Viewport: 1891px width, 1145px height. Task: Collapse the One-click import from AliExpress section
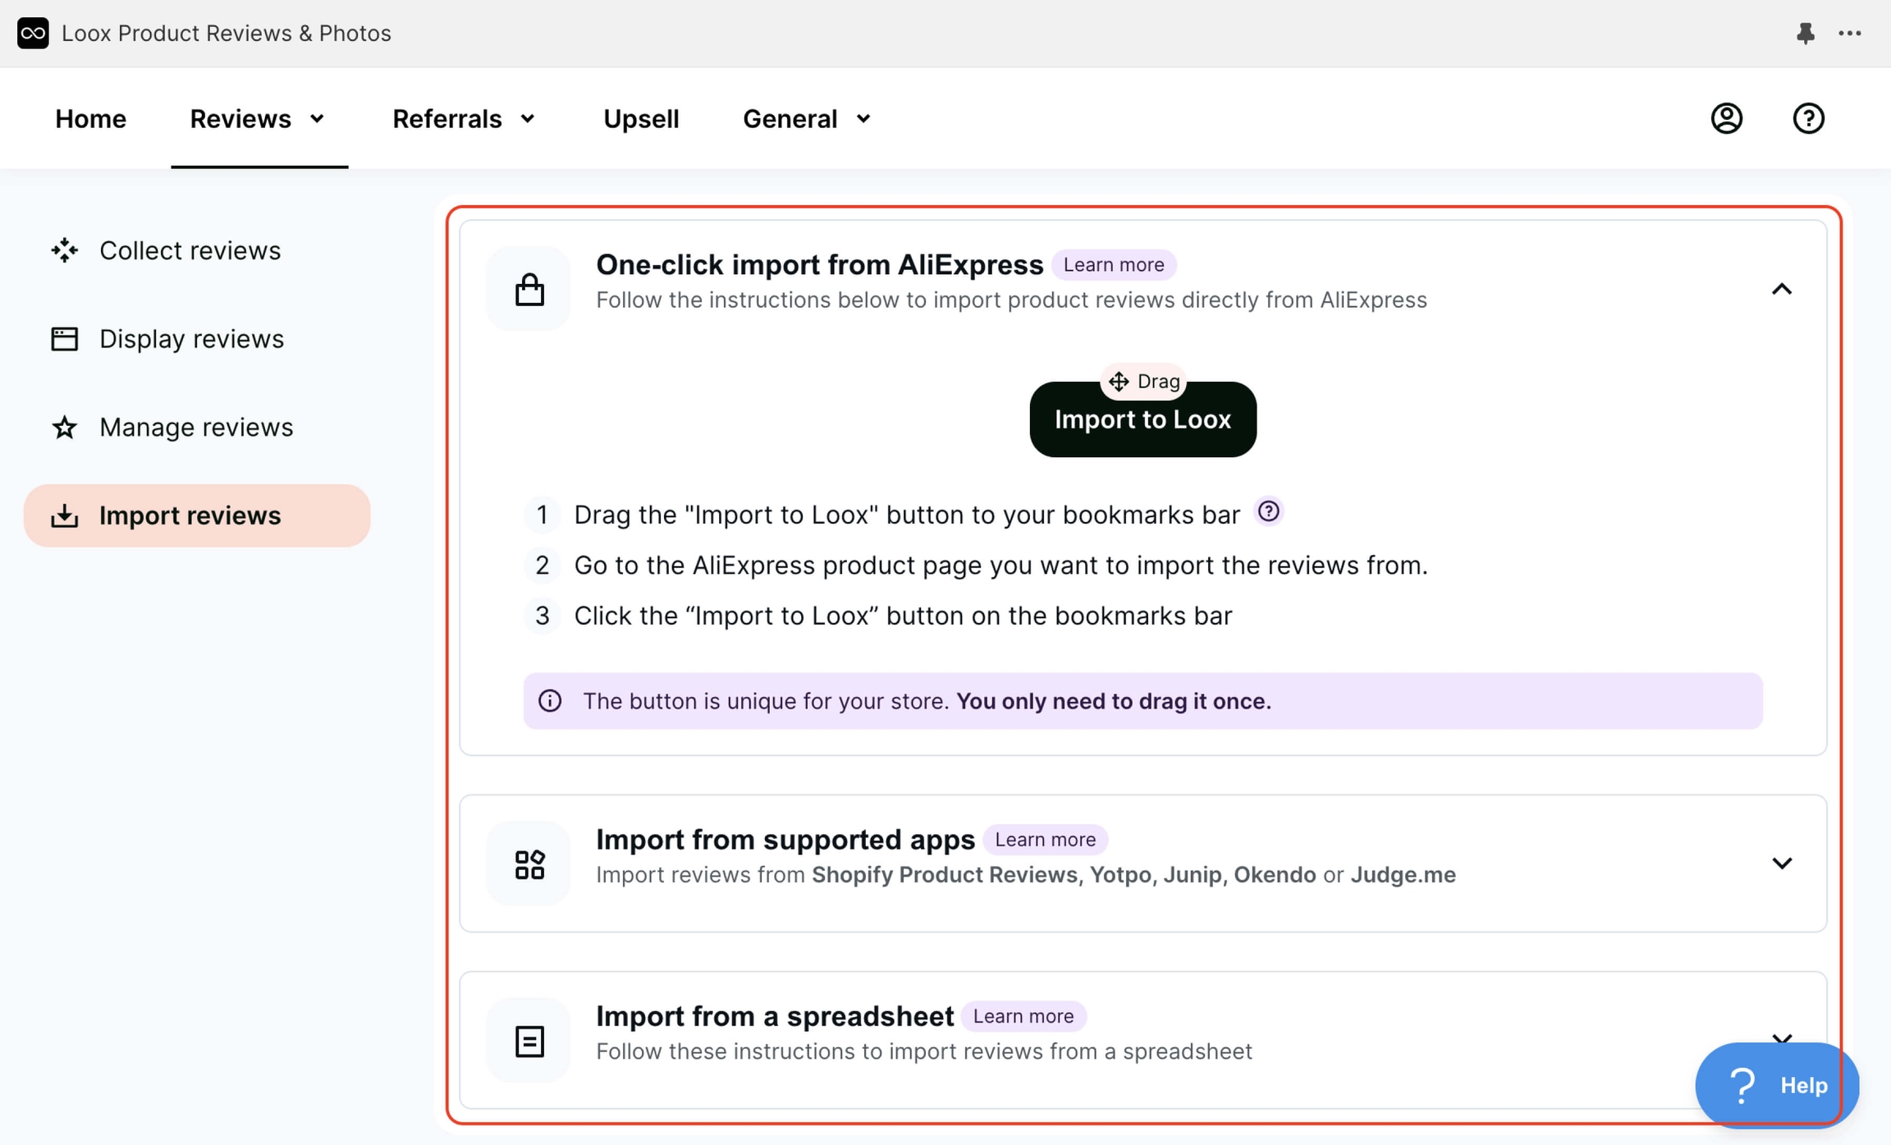pyautogui.click(x=1782, y=288)
